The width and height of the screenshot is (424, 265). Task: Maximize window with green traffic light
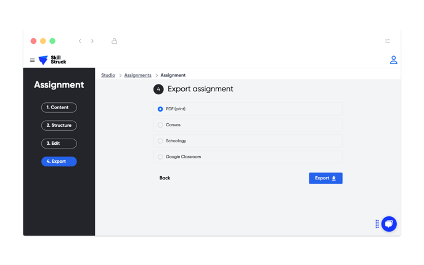[52, 41]
